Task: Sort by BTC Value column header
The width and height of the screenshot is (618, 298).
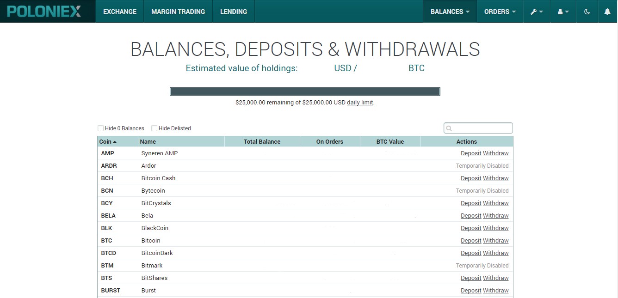Action: click(x=390, y=141)
